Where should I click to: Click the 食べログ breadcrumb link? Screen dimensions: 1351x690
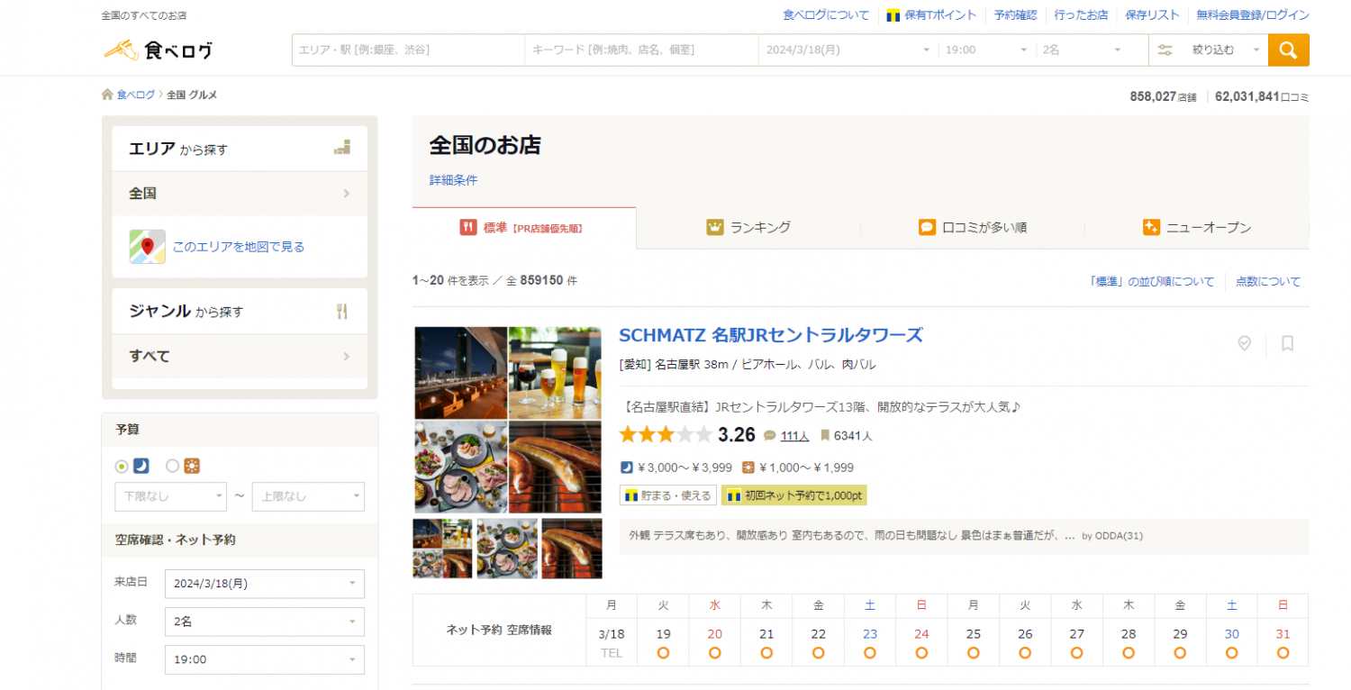135,95
